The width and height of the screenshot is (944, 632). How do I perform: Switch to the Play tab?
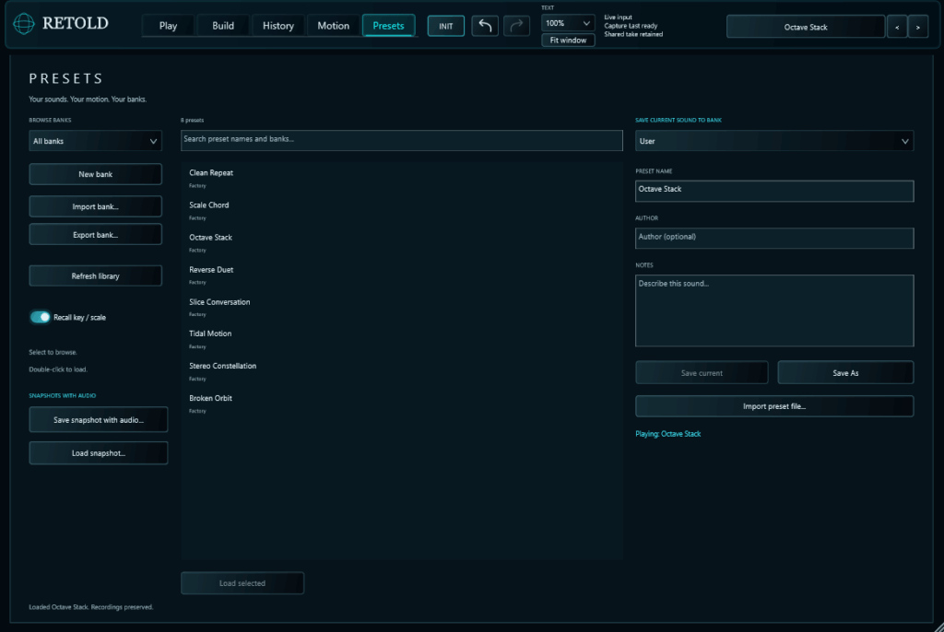pos(168,26)
